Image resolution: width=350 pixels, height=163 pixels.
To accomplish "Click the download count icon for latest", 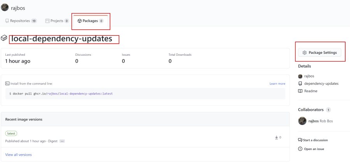I will click(x=276, y=137).
